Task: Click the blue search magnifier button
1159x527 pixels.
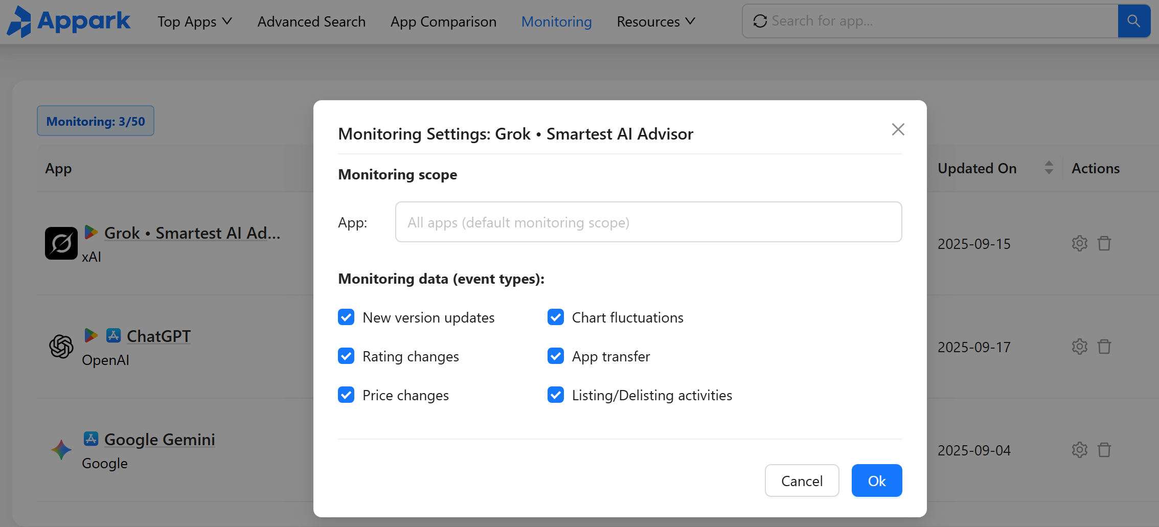Action: point(1133,21)
